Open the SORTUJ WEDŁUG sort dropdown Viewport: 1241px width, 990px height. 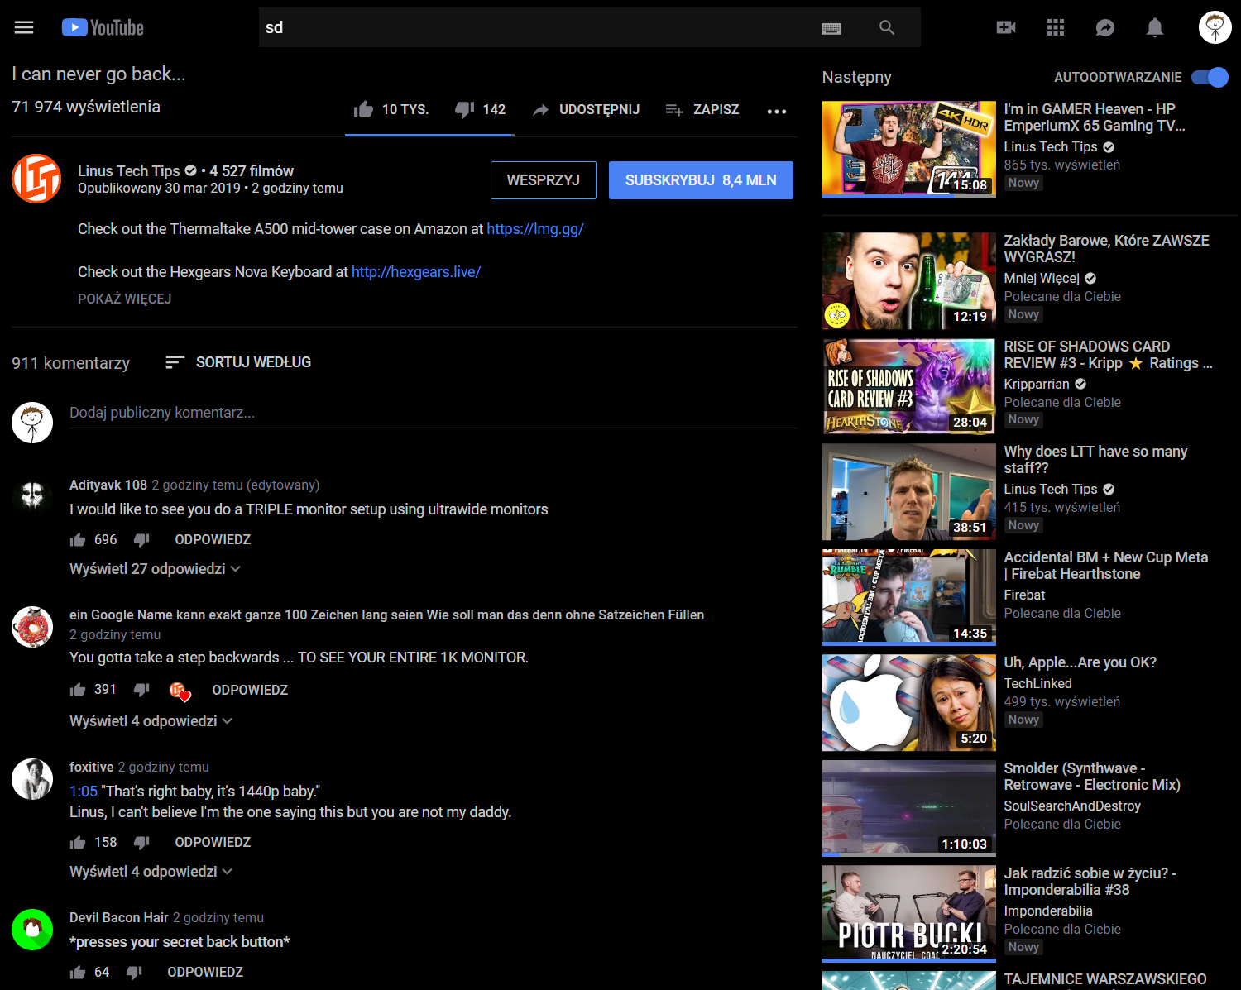point(238,362)
